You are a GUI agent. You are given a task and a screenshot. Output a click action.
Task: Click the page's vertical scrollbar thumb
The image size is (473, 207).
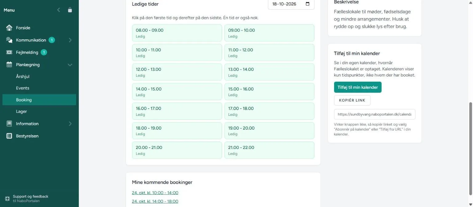click(470, 149)
